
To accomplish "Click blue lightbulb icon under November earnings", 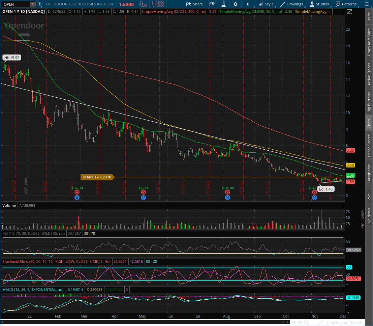I will [314, 198].
